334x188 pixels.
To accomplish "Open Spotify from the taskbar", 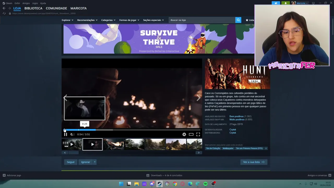I will click(x=205, y=184).
